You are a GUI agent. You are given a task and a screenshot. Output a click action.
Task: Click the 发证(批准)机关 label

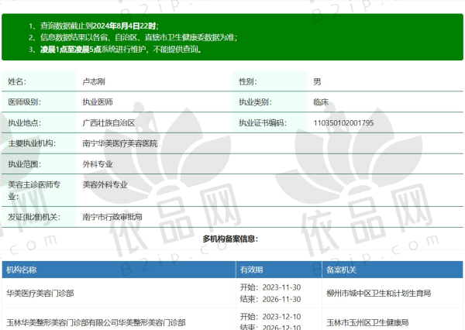tap(34, 217)
